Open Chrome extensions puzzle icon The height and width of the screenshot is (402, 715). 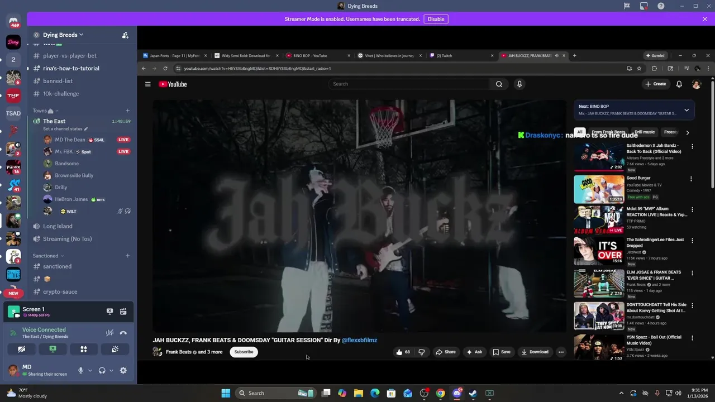point(654,68)
